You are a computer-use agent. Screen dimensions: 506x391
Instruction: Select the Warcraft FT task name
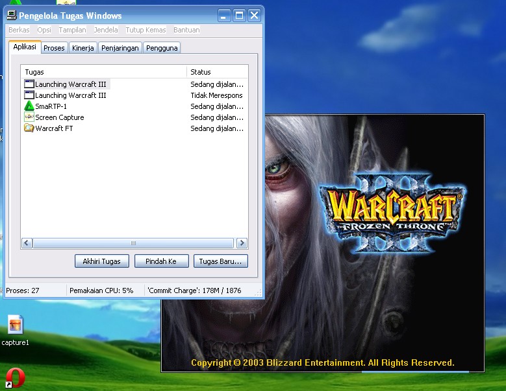54,128
